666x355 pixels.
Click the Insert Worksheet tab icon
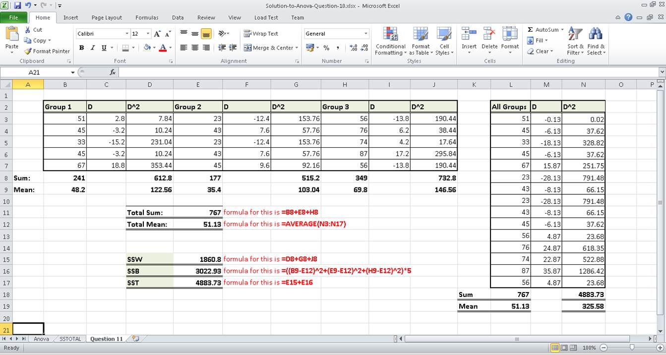pos(135,339)
